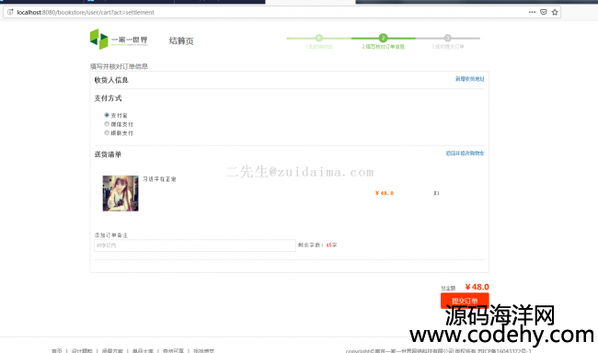
Task: Click the 首页 footer link
Action: click(x=56, y=351)
